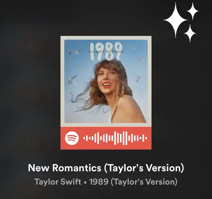Click the small lower sparkle star

tap(190, 33)
